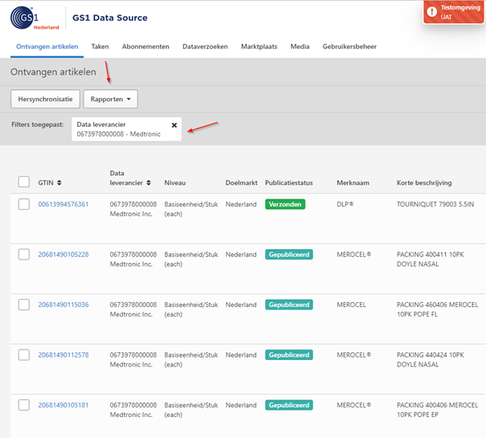Click the Testomgeving UAT banner
Screen dimensions: 486x438
(454, 12)
